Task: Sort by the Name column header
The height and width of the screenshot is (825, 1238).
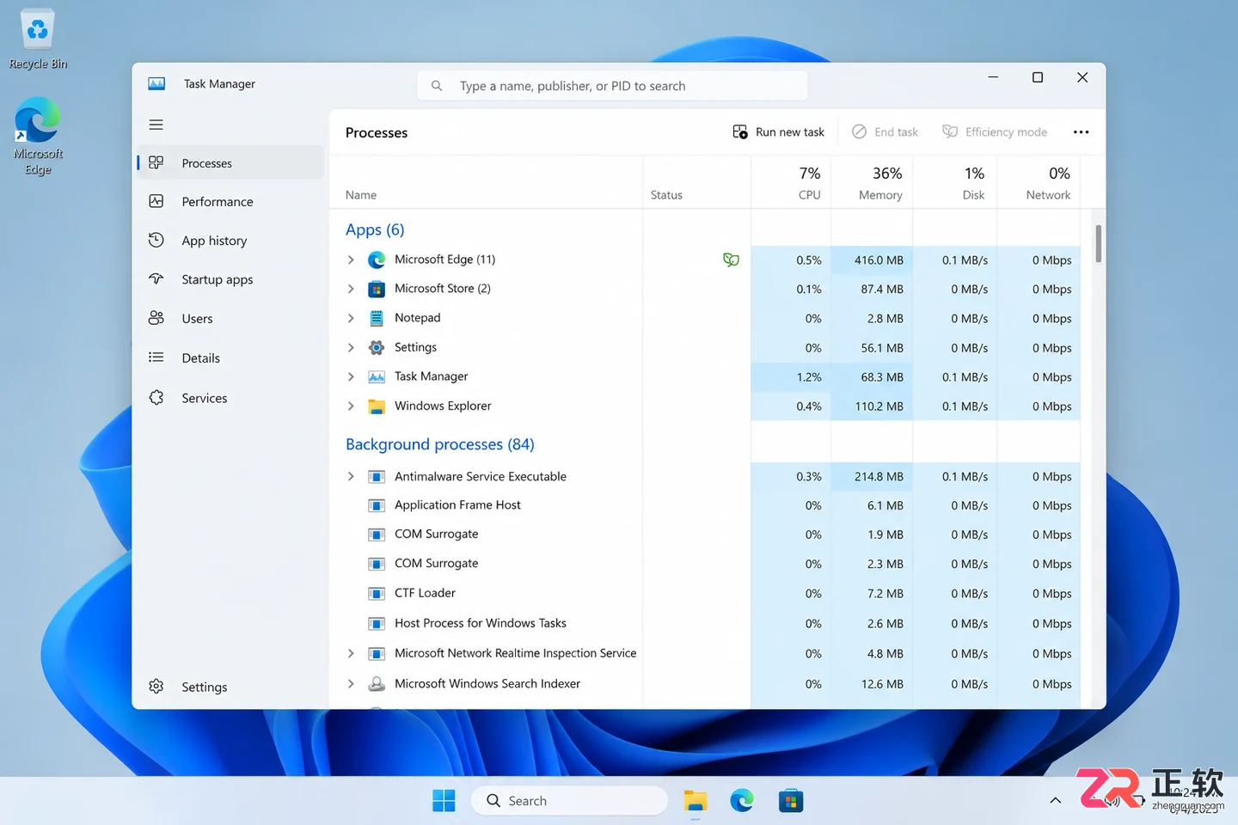Action: click(486, 183)
